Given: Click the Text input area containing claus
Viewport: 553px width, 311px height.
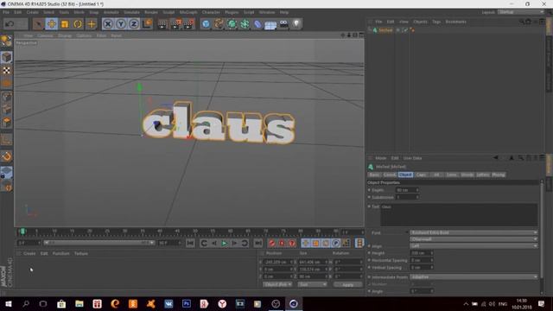Looking at the screenshot, I should [459, 214].
